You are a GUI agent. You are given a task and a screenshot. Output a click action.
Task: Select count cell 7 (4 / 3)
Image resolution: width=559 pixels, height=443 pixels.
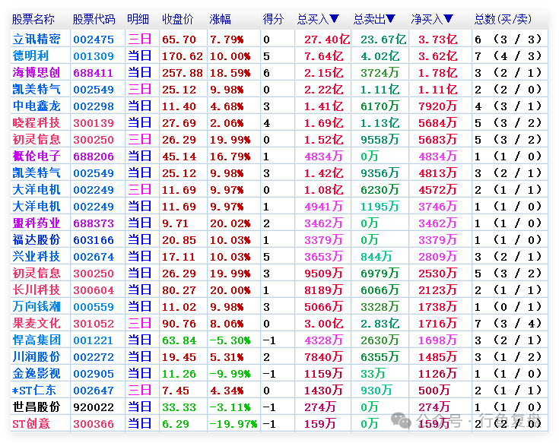[508, 56]
